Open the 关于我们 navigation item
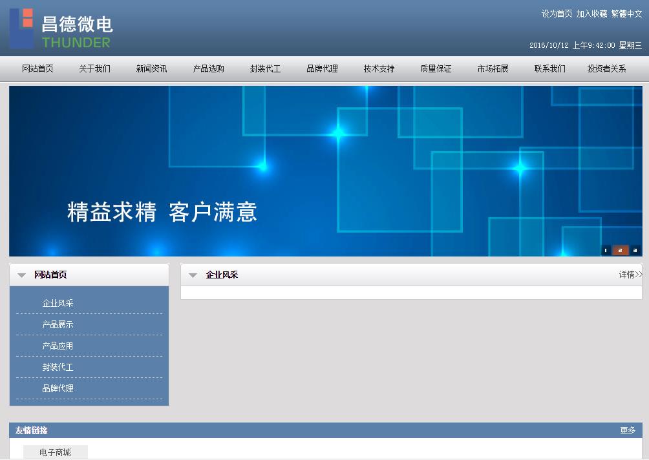Image resolution: width=649 pixels, height=460 pixels. click(95, 68)
